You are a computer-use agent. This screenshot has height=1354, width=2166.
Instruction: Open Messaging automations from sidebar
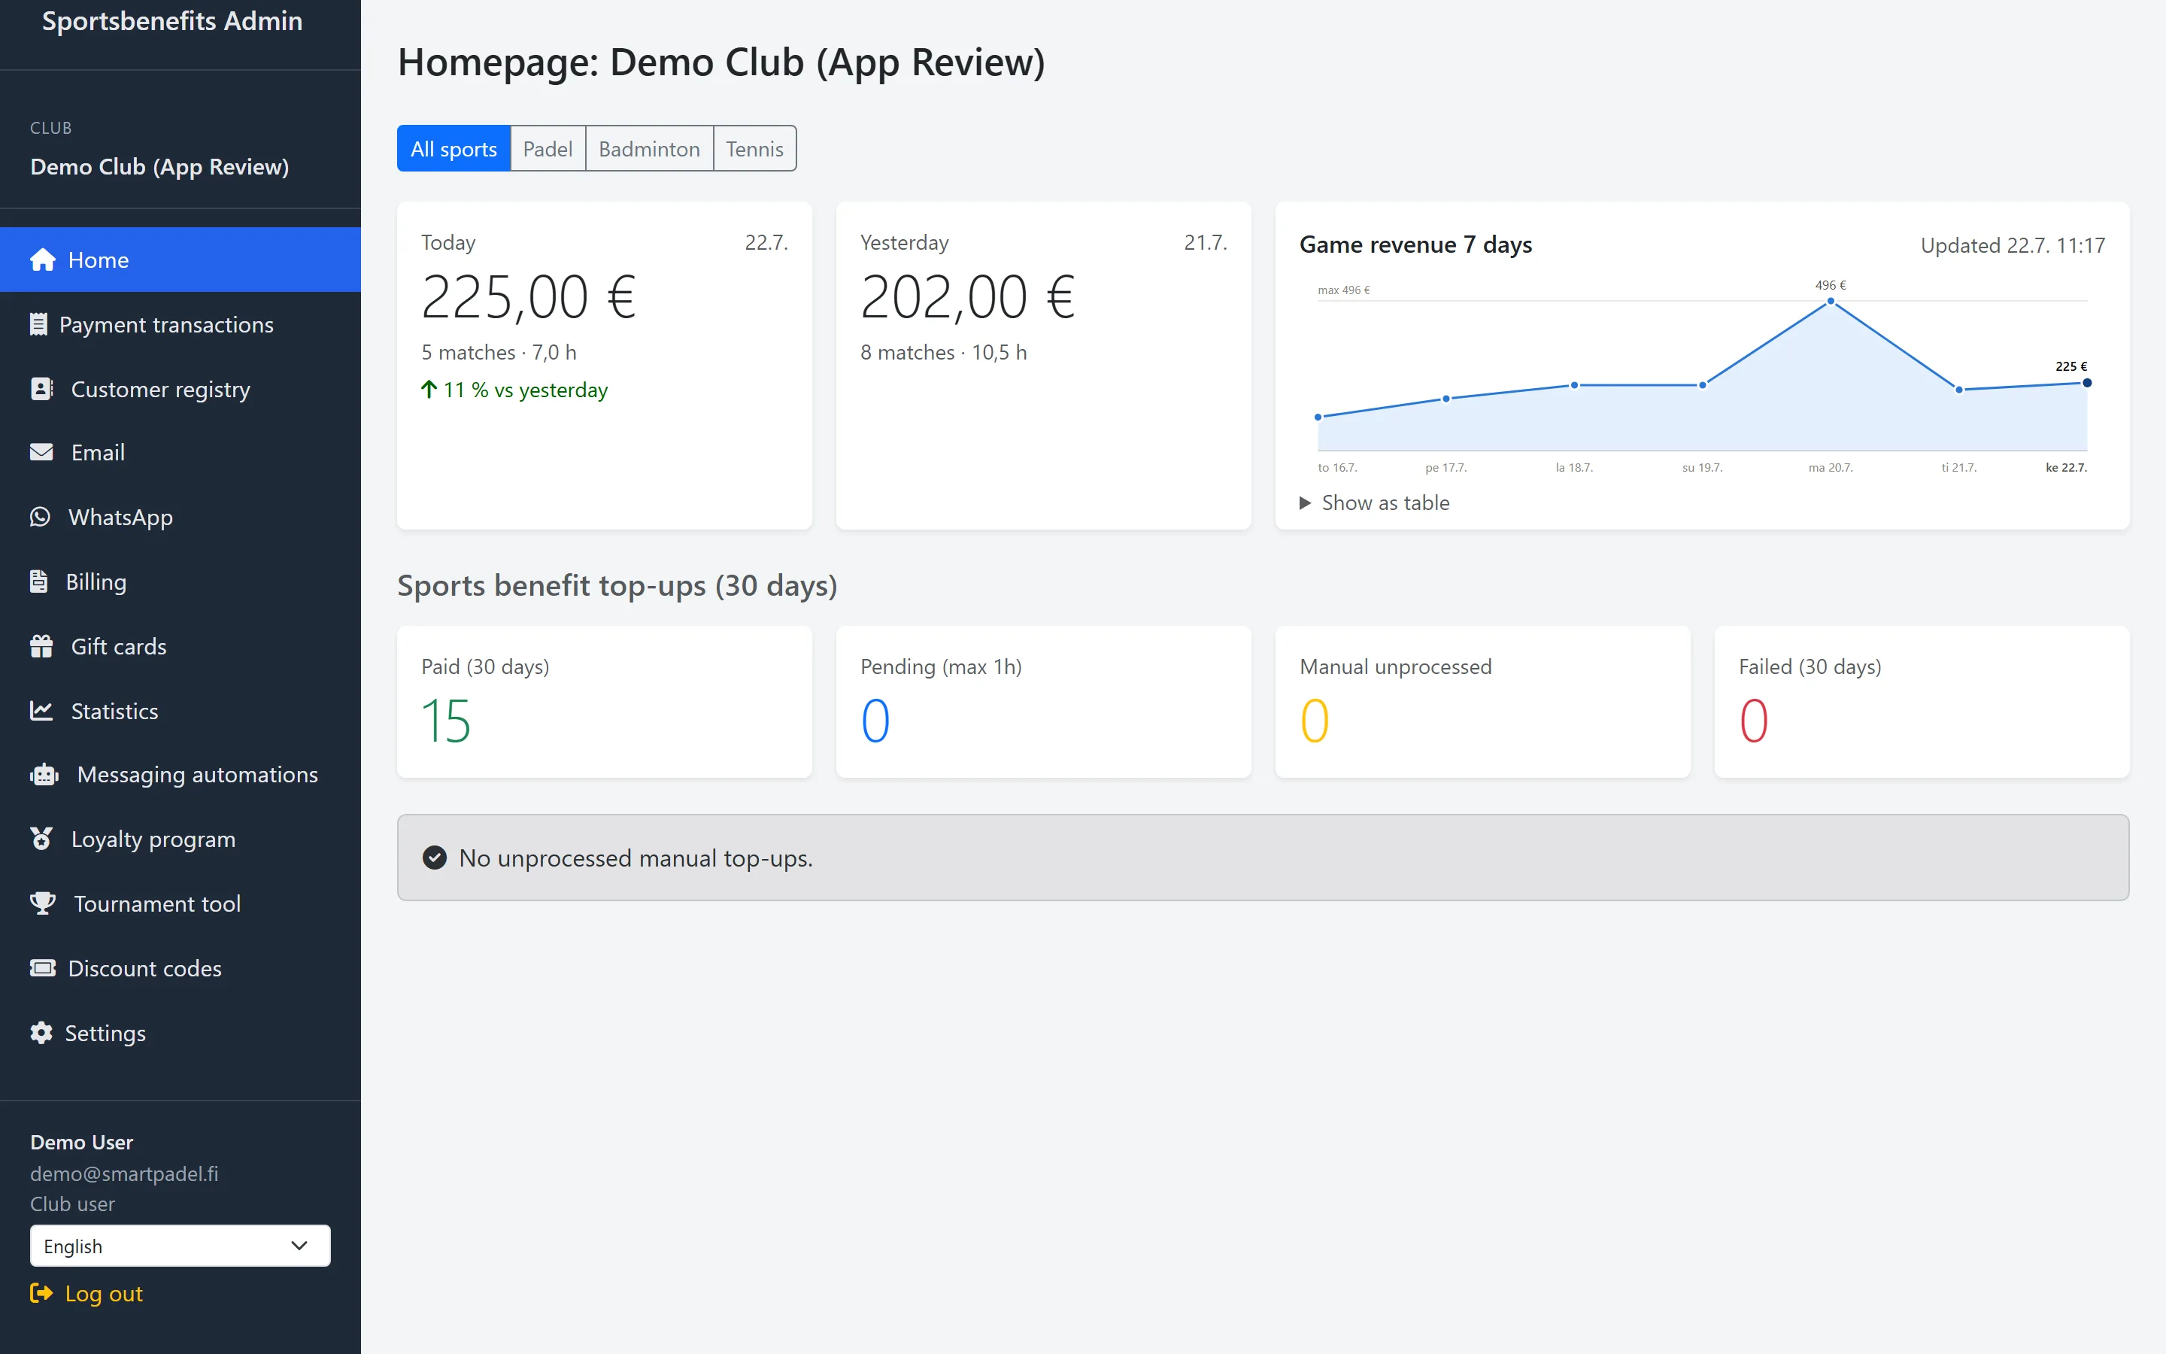[180, 775]
